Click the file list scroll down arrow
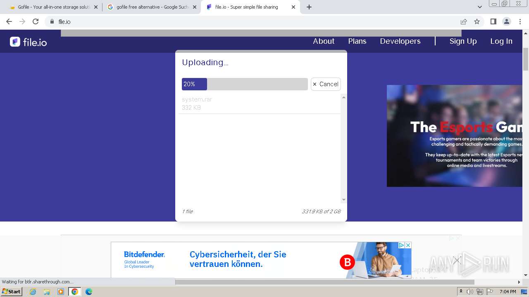Screen dimensions: 529x297 click(x=343, y=200)
